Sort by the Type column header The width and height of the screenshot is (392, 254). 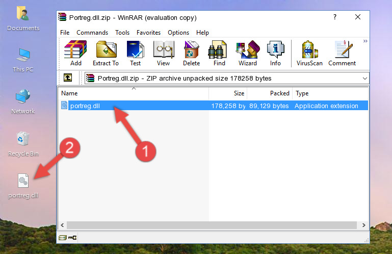point(330,93)
